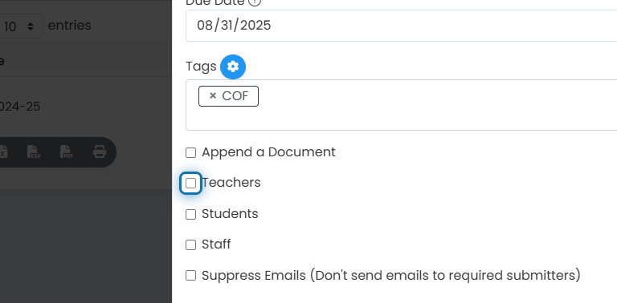This screenshot has width=617, height=303.
Task: Remove the COF tag via its x
Action: (x=213, y=95)
